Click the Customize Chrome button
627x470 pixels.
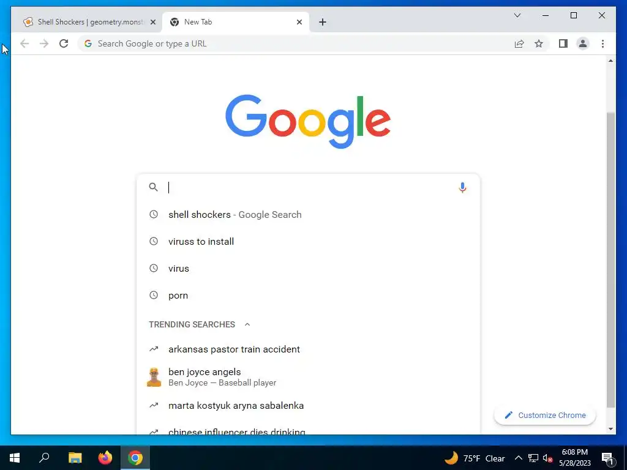545,416
